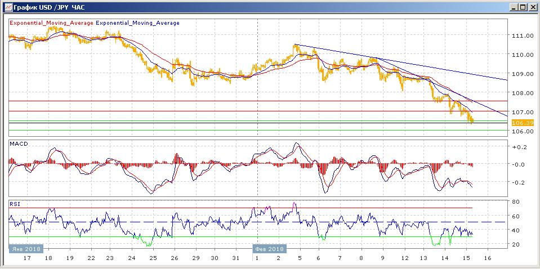
Task: Click the red Exponential_Moving_Average legend label
Action: [x=50, y=23]
